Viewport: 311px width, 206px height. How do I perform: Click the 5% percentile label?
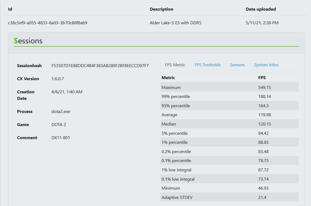[175, 133]
